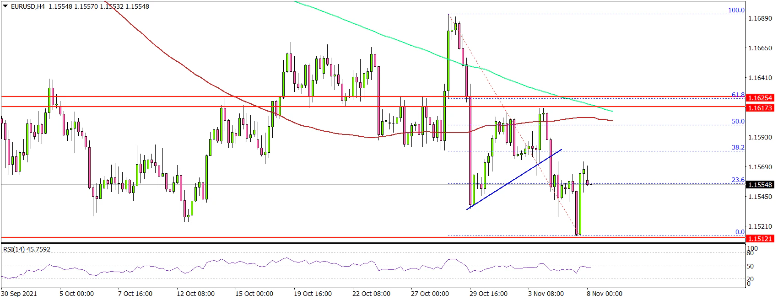Click the 61.8 Fibonacci level label

pyautogui.click(x=738, y=95)
